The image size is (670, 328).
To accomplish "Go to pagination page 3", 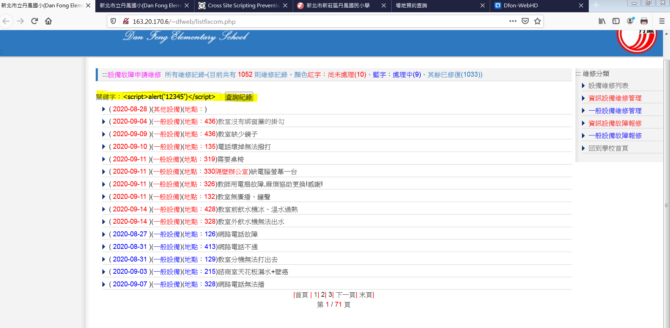I will click(330, 295).
